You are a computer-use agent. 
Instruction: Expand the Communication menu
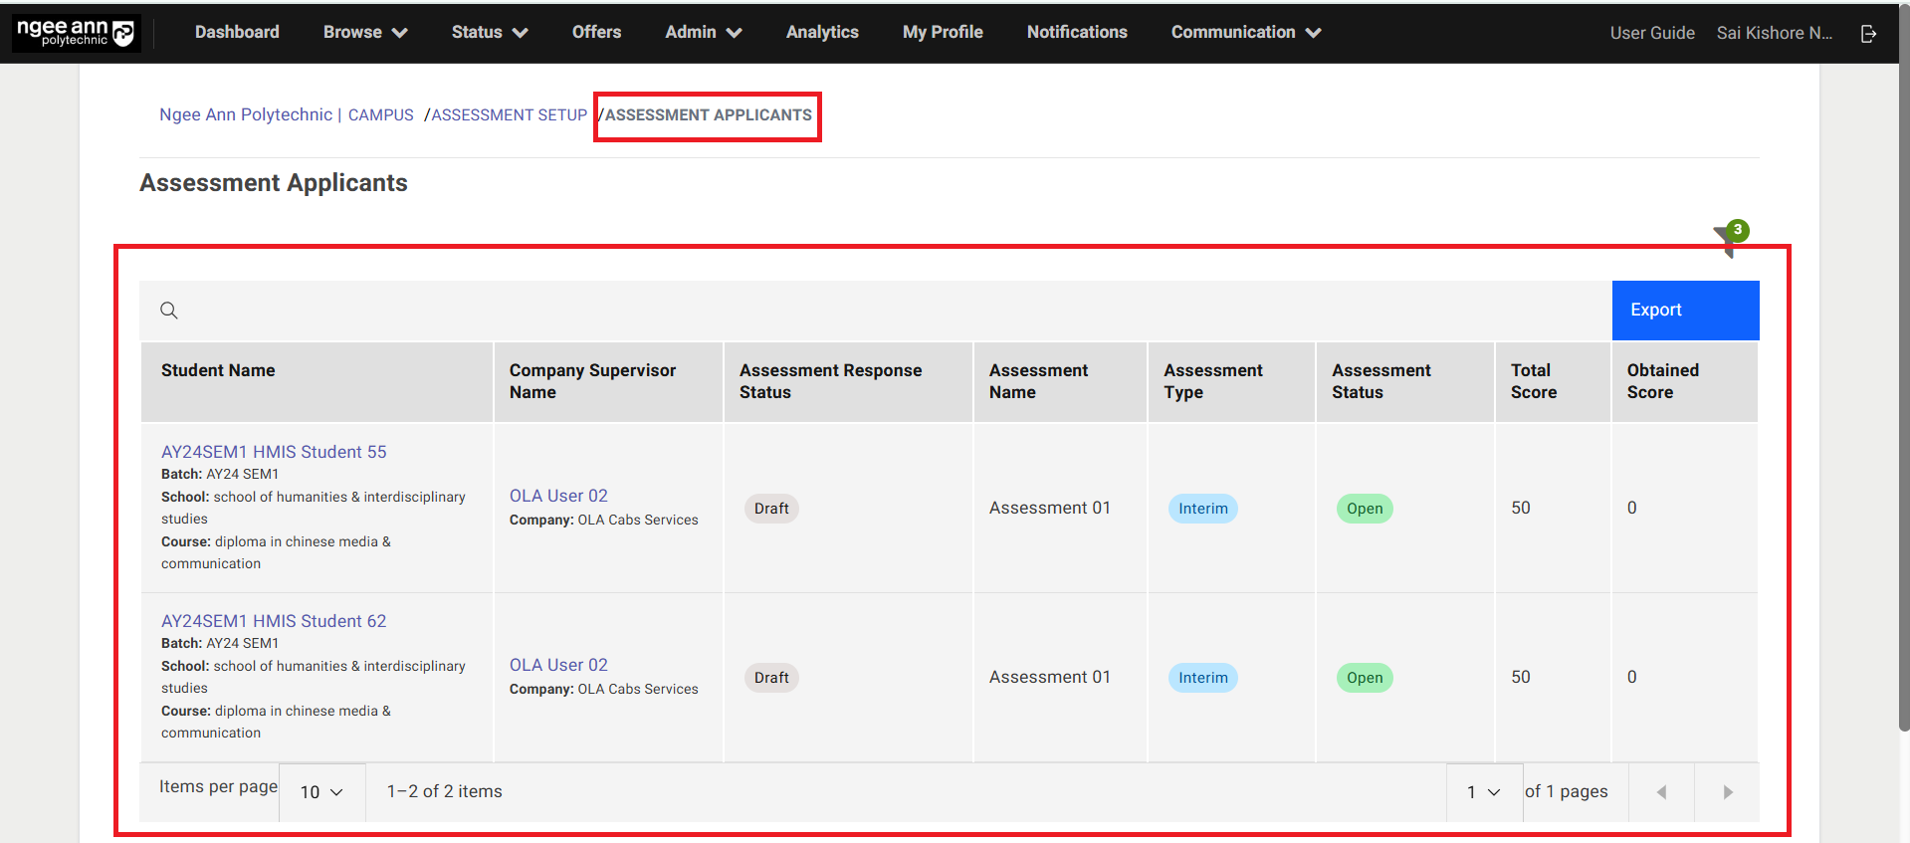pyautogui.click(x=1245, y=32)
